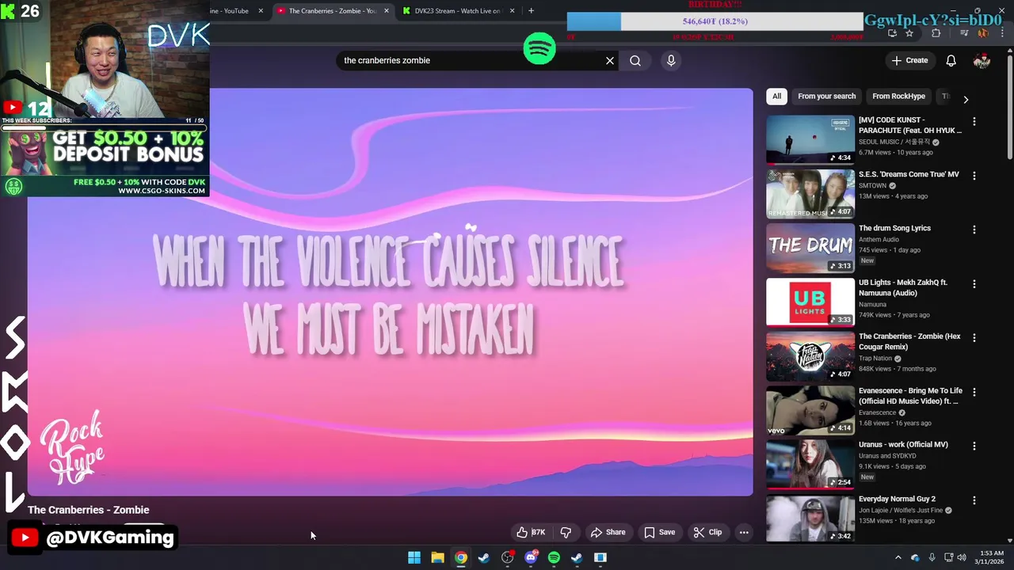Image resolution: width=1014 pixels, height=570 pixels.
Task: Dislike the video with thumbs-down icon
Action: [566, 533]
